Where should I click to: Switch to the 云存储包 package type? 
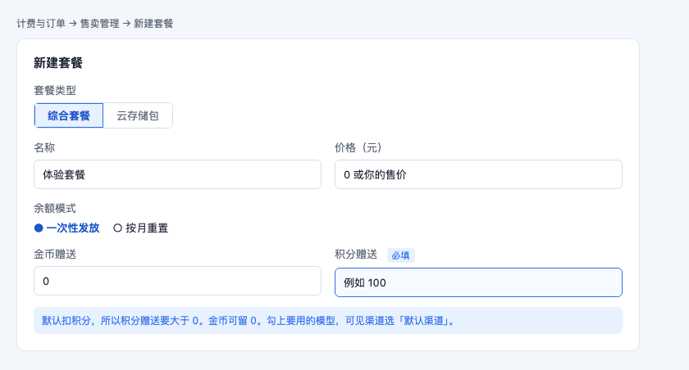138,115
